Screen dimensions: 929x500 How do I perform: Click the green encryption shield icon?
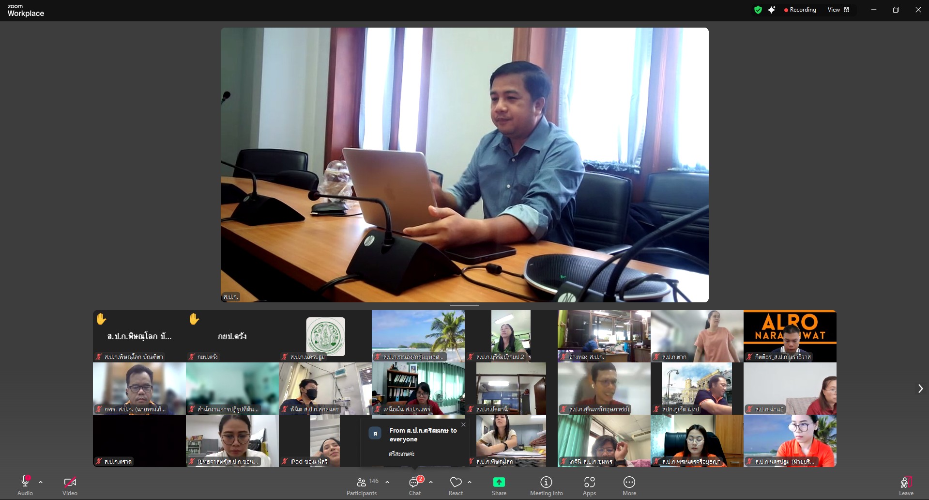pyautogui.click(x=758, y=10)
